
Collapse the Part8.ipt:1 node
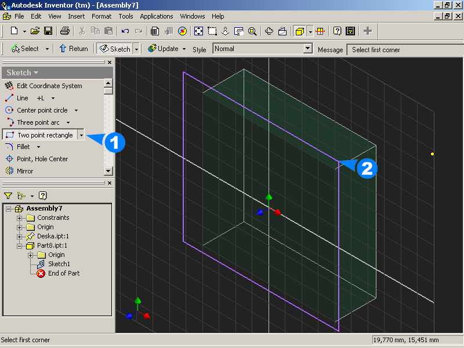pos(19,246)
